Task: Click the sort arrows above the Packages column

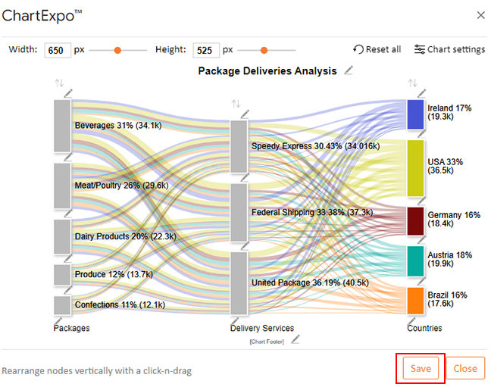Action: (59, 83)
